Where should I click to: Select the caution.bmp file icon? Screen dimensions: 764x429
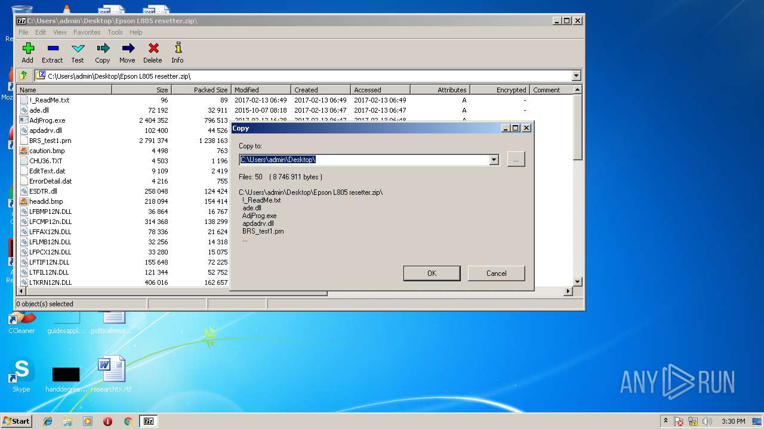click(x=24, y=151)
